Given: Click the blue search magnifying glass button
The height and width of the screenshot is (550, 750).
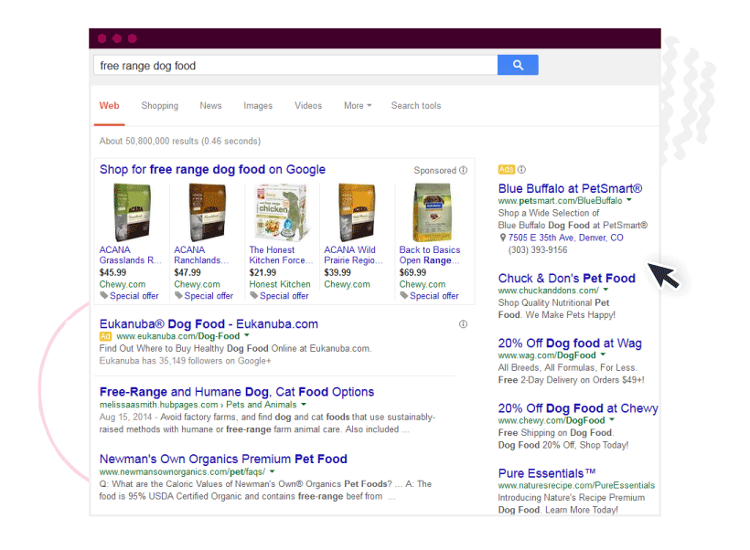Looking at the screenshot, I should coord(516,65).
